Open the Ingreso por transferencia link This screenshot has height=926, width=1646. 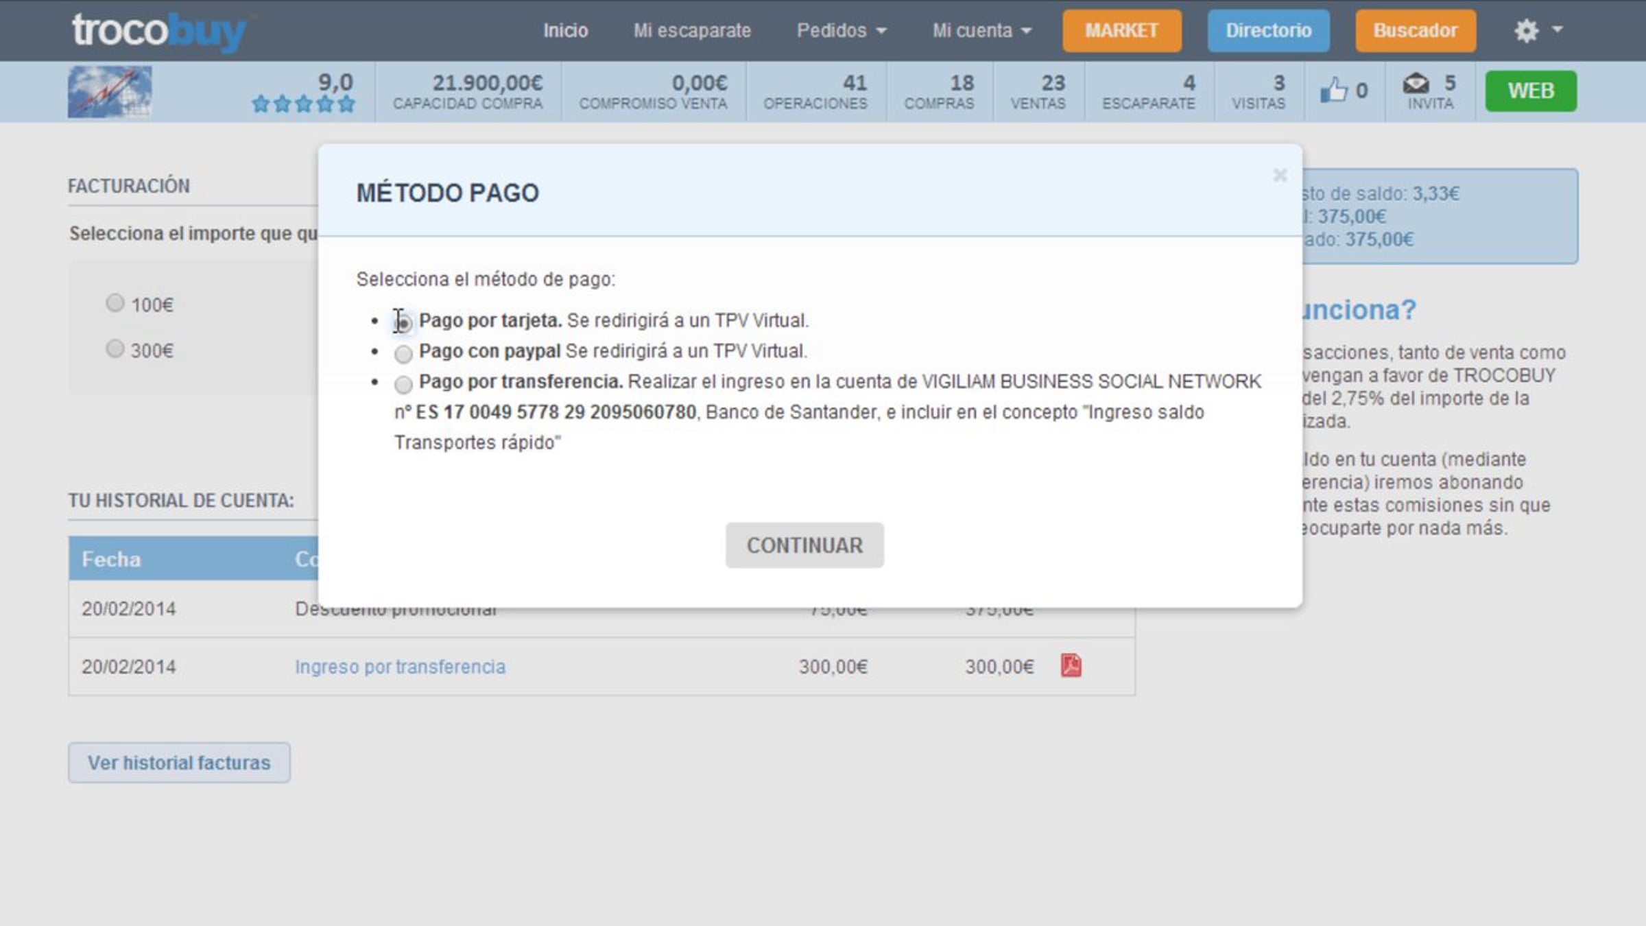click(x=400, y=667)
